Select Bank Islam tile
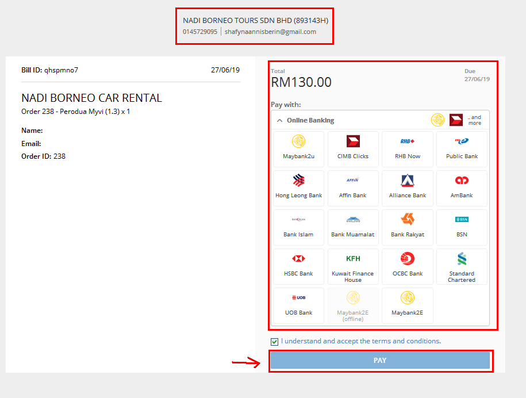 click(298, 227)
